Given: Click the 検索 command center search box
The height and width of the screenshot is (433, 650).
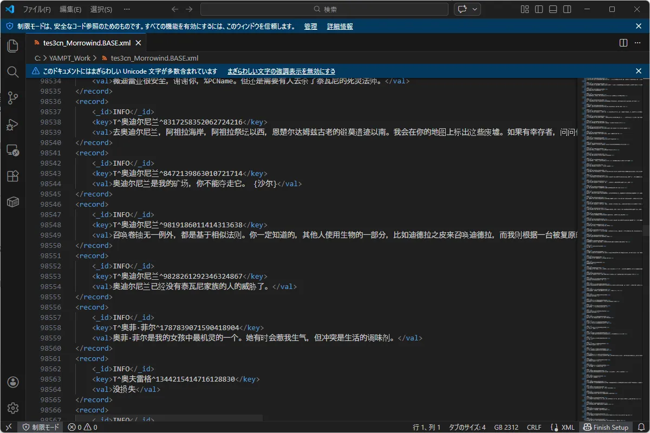Looking at the screenshot, I should click(x=325, y=9).
